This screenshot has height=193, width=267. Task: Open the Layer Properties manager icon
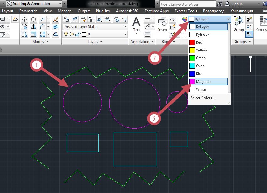coord(66,19)
